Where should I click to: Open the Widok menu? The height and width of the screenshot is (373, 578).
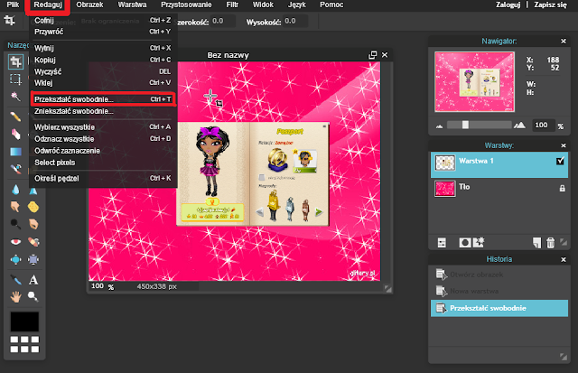click(x=263, y=5)
